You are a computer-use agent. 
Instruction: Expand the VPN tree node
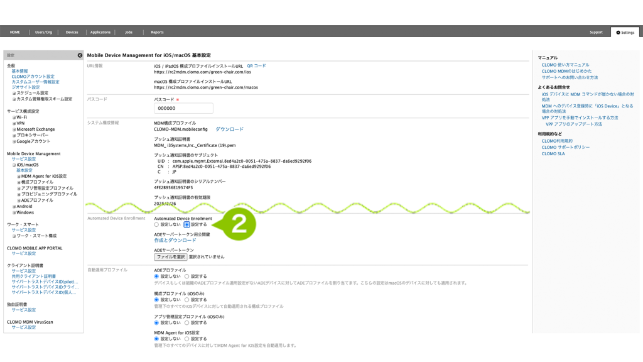point(14,124)
